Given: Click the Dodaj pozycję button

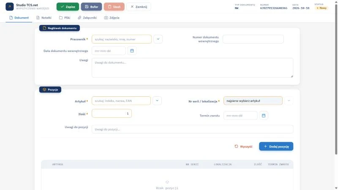Looking at the screenshot, I should (x=276, y=147).
